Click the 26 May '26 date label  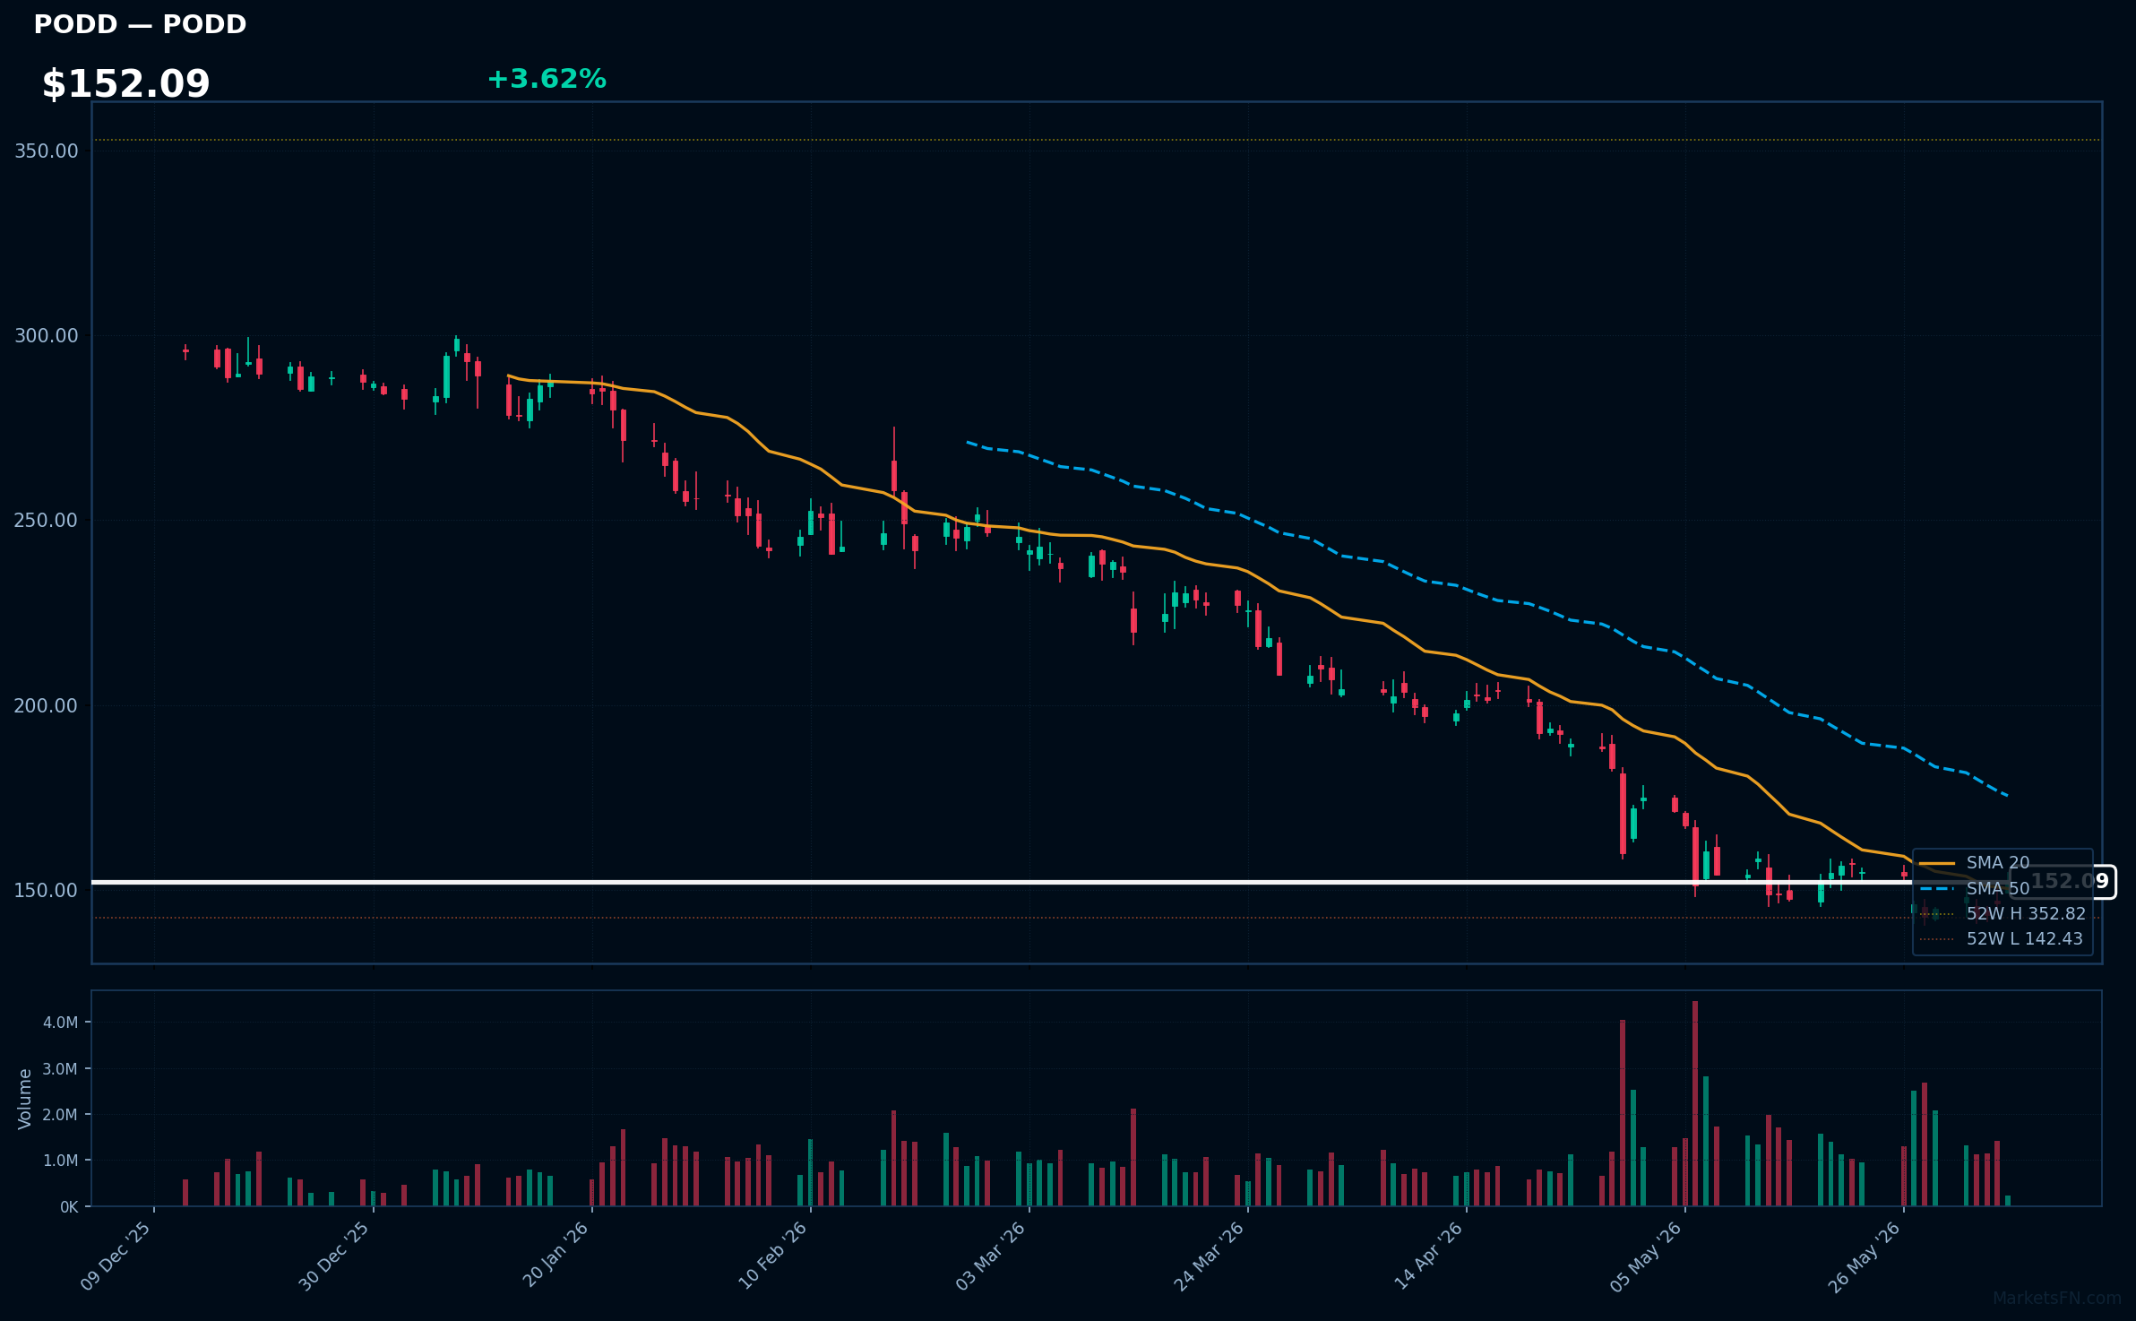pos(1865,1256)
